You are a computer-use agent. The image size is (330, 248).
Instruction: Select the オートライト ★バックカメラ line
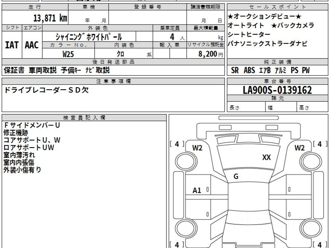[x=271, y=25]
